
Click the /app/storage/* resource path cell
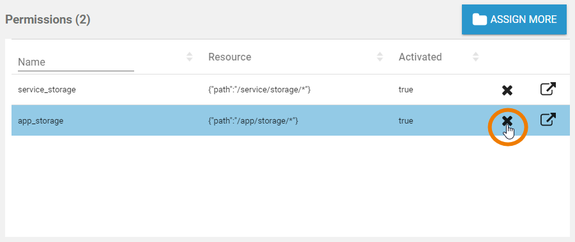pos(254,120)
